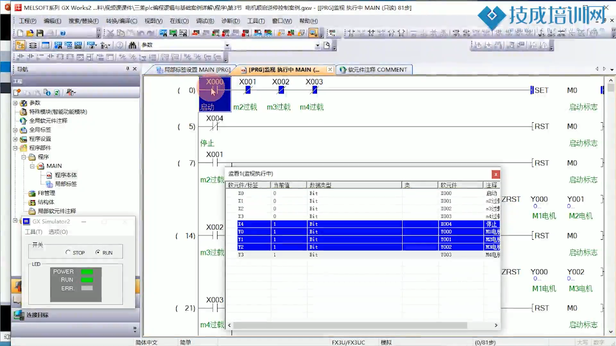Screen dimensions: 616x346
Task: Close the PRG monitor MAIN tab
Action: point(330,69)
